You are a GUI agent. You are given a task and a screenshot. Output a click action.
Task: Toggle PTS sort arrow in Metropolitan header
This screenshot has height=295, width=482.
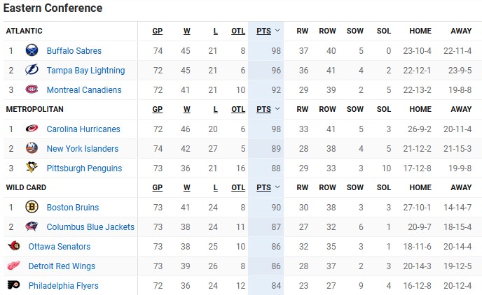point(277,110)
